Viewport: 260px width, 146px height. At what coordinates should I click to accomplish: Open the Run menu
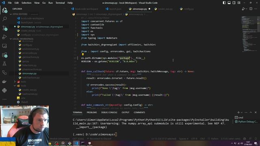click(50, 3)
